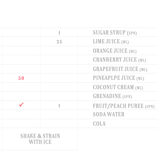Select the Grenadine ingredient label
158x152 pixels.
coord(112,96)
